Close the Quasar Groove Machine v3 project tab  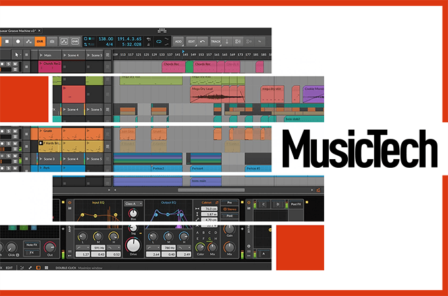tap(40, 30)
